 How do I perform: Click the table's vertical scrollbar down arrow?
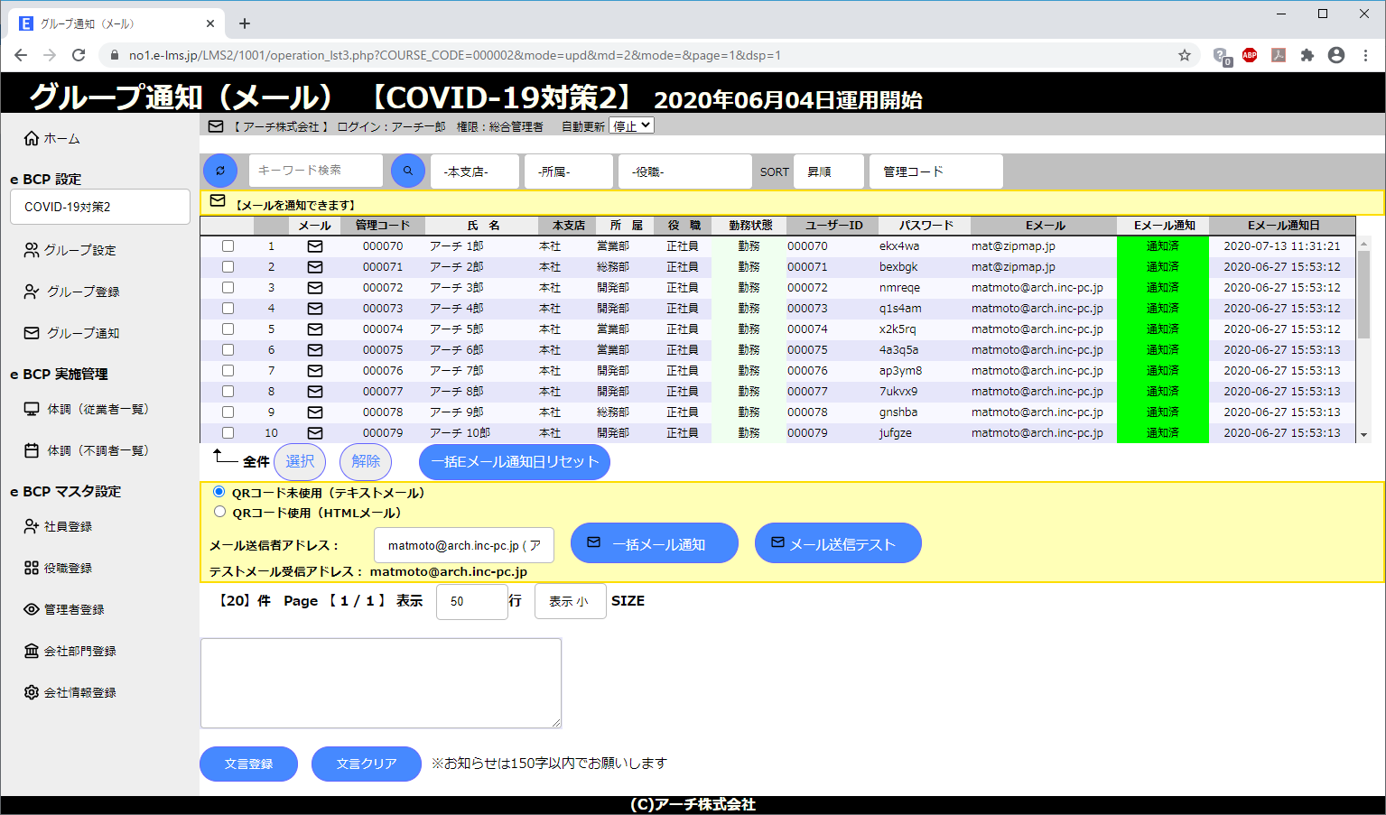click(1363, 435)
